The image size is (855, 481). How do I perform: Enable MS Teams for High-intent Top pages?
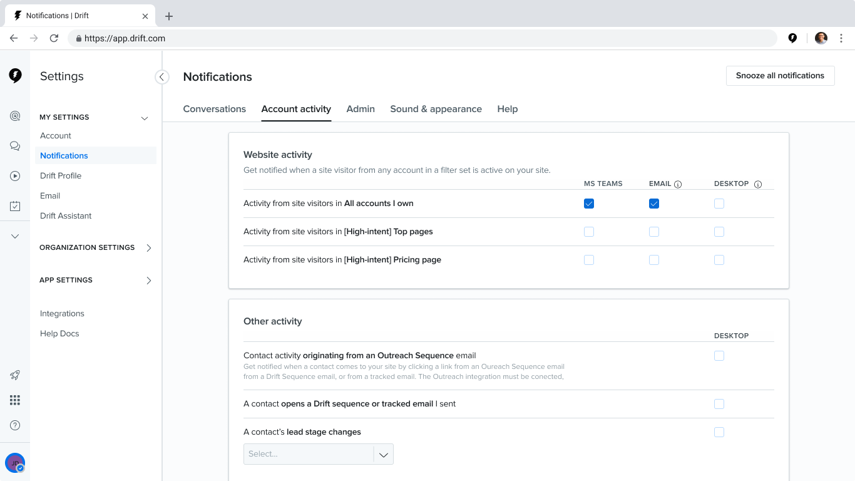pyautogui.click(x=589, y=232)
